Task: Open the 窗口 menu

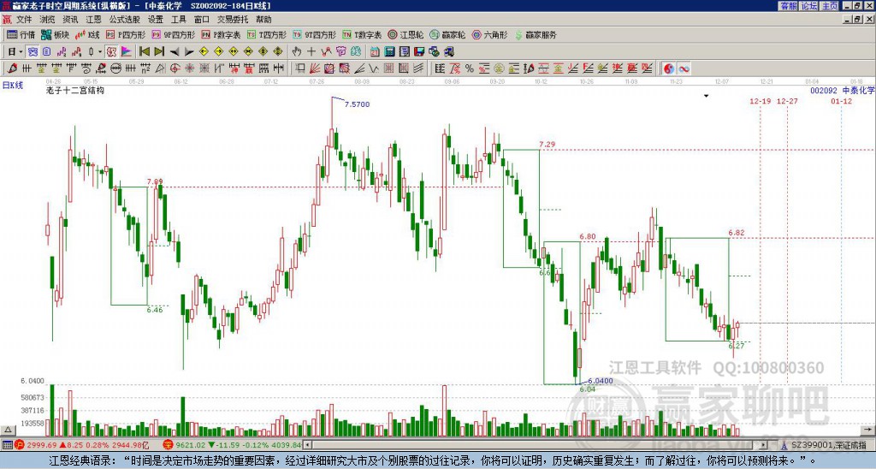Action: click(202, 20)
